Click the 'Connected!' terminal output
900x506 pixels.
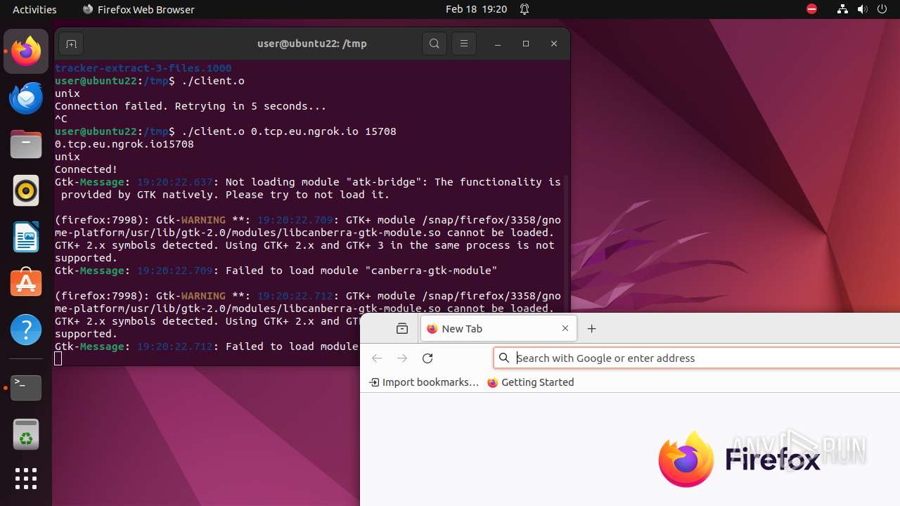[86, 169]
